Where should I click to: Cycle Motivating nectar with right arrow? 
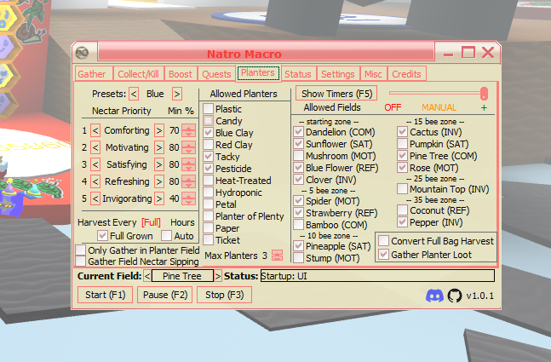click(x=159, y=147)
